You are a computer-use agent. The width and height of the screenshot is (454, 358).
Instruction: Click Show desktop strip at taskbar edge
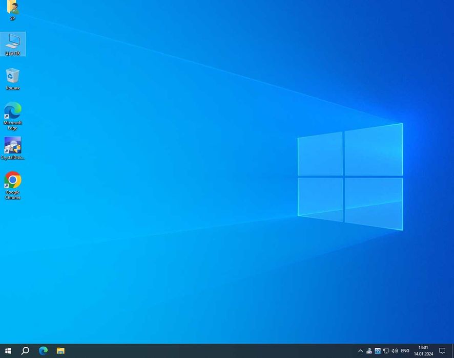point(452,351)
